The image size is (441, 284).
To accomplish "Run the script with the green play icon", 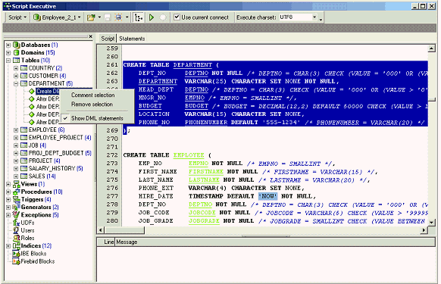I will [x=152, y=17].
